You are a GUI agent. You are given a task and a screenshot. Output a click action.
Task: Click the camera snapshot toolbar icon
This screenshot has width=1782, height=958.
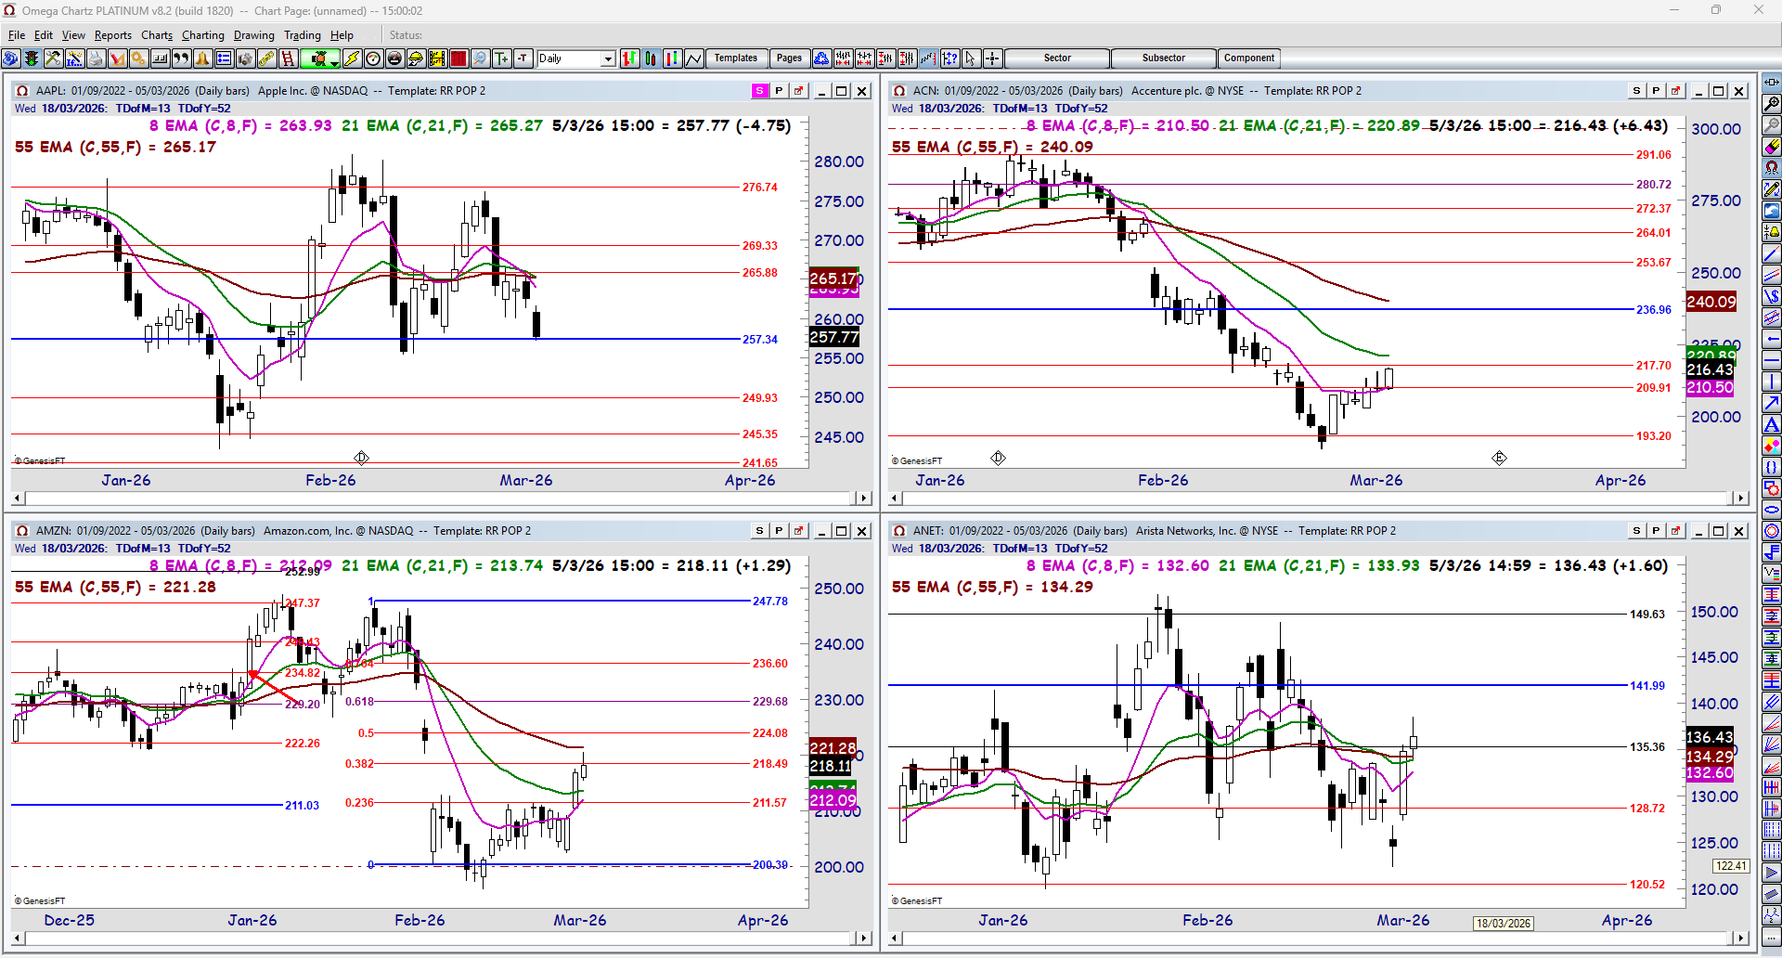pos(245,58)
